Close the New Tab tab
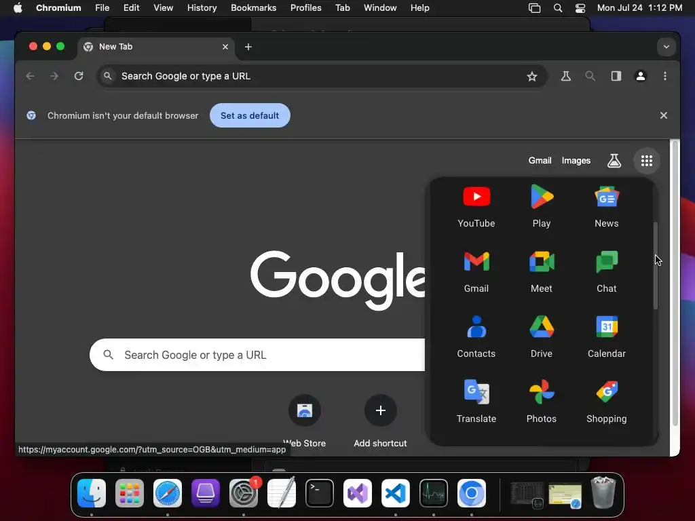Image resolution: width=695 pixels, height=521 pixels. click(225, 47)
